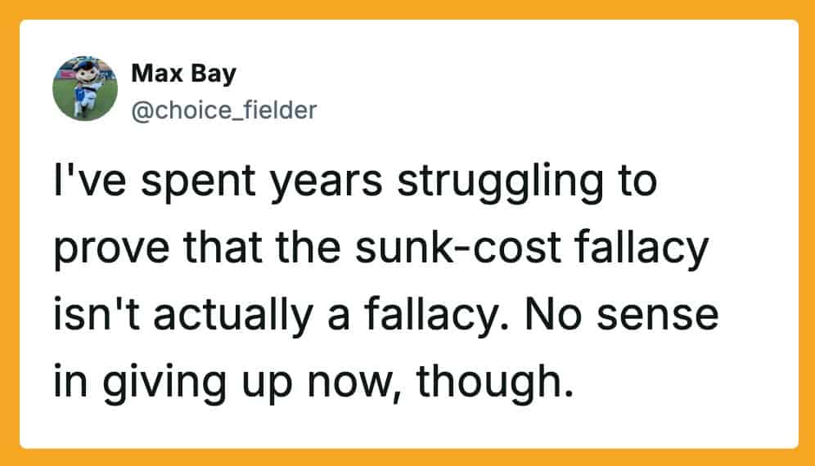
Task: Open the "Max Bay" display name
Action: [183, 74]
